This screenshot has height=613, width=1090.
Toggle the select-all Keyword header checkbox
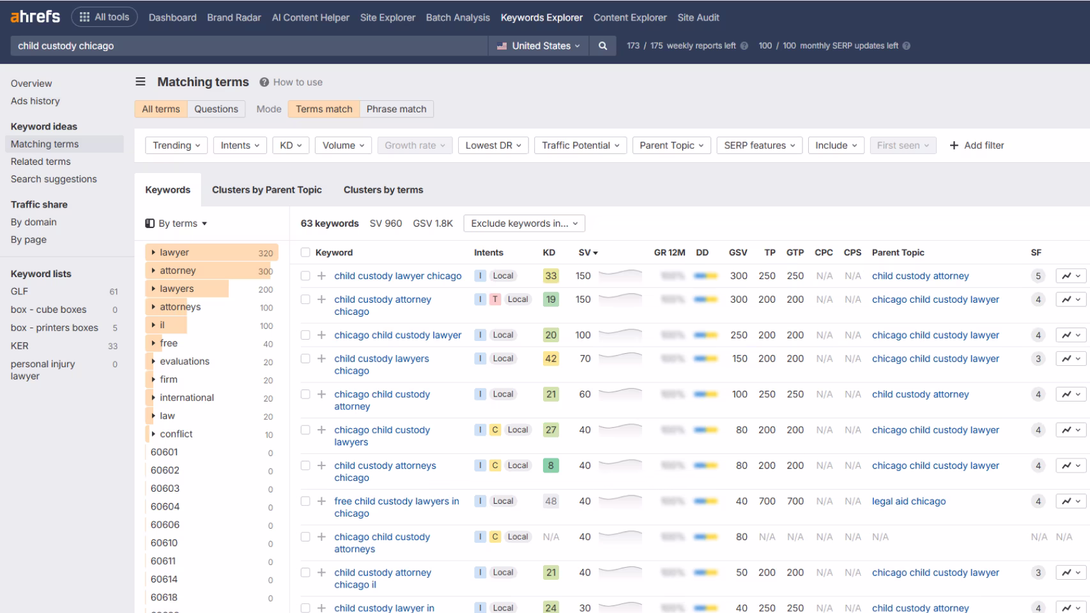point(305,253)
